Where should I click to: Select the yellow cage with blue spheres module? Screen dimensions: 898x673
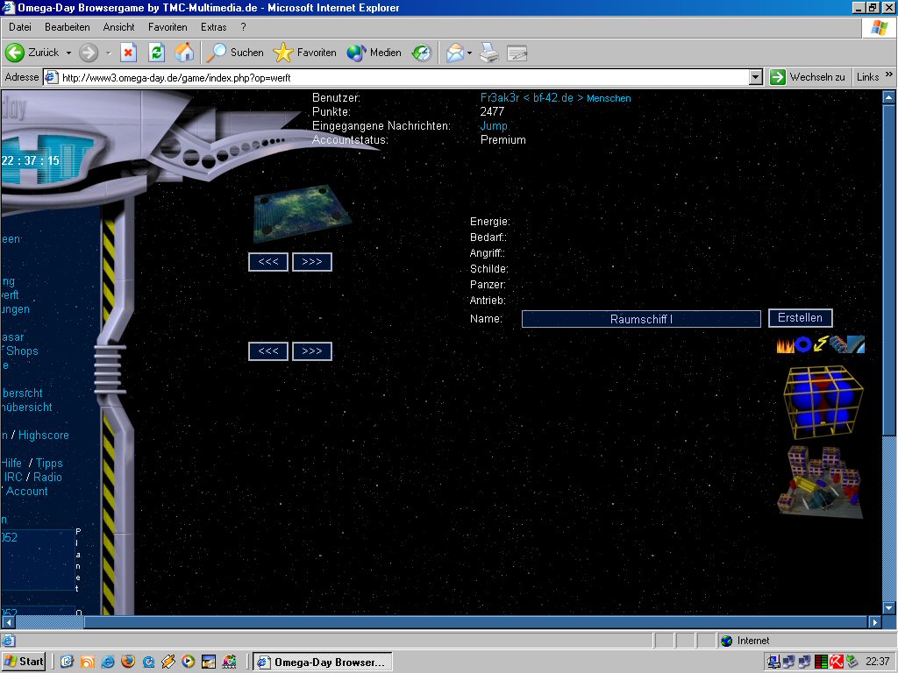pyautogui.click(x=823, y=401)
